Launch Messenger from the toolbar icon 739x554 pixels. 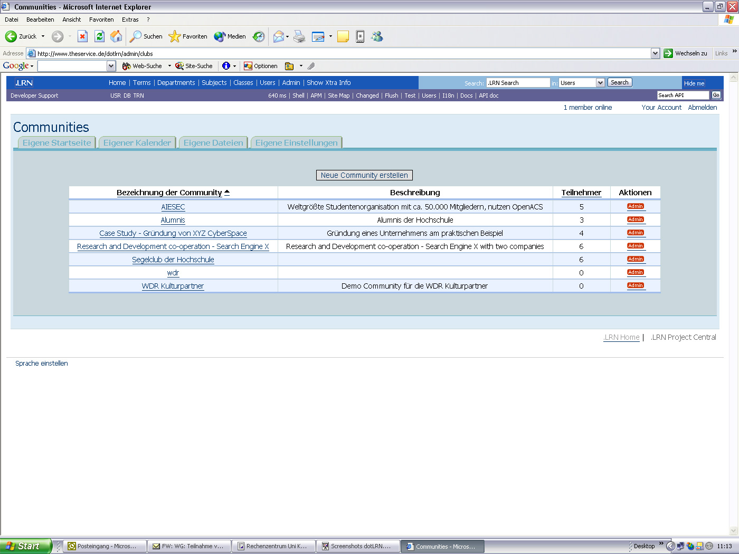coord(377,36)
